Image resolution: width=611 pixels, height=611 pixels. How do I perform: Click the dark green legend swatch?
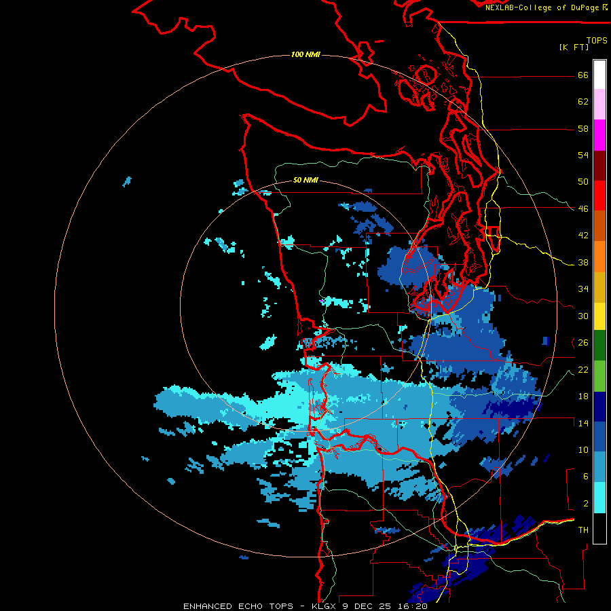(x=599, y=346)
